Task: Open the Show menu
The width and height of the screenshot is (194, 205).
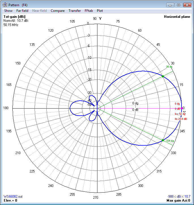Action: [x=8, y=11]
